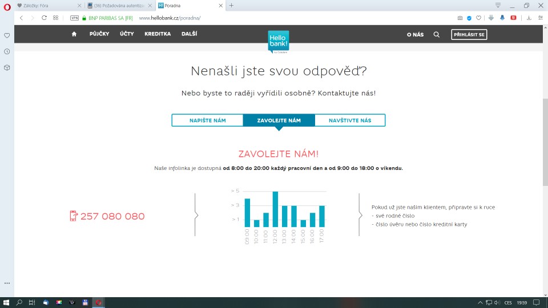
Task: Open the sidebar history clock icon
Action: click(x=7, y=51)
